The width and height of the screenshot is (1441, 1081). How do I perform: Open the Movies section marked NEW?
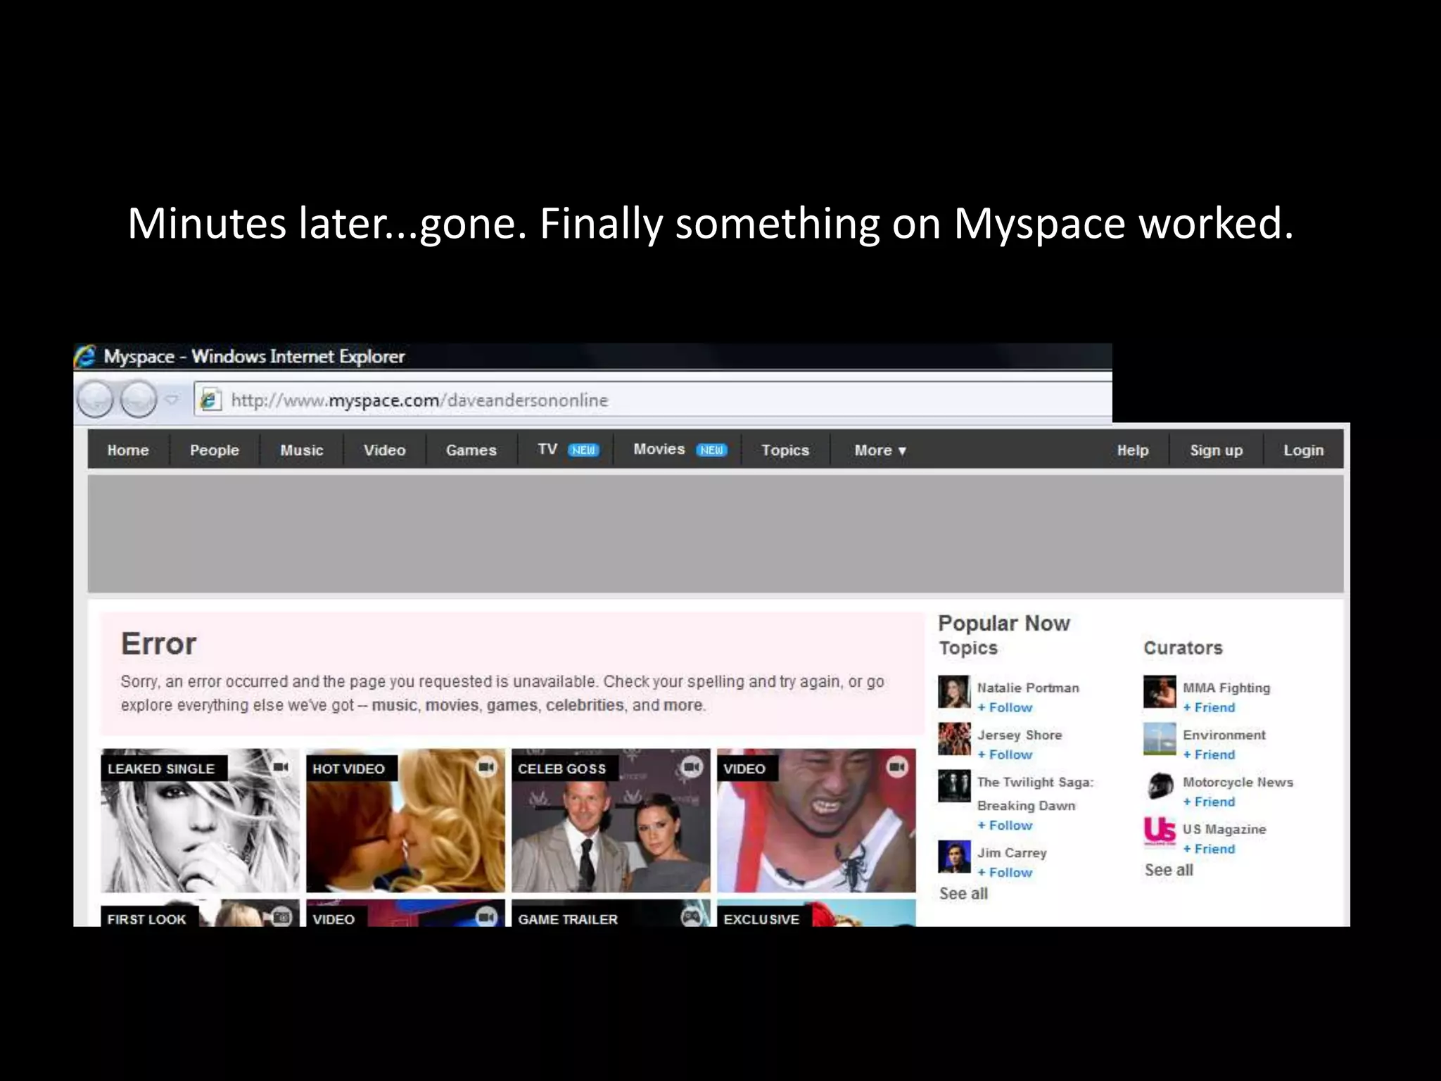point(680,450)
